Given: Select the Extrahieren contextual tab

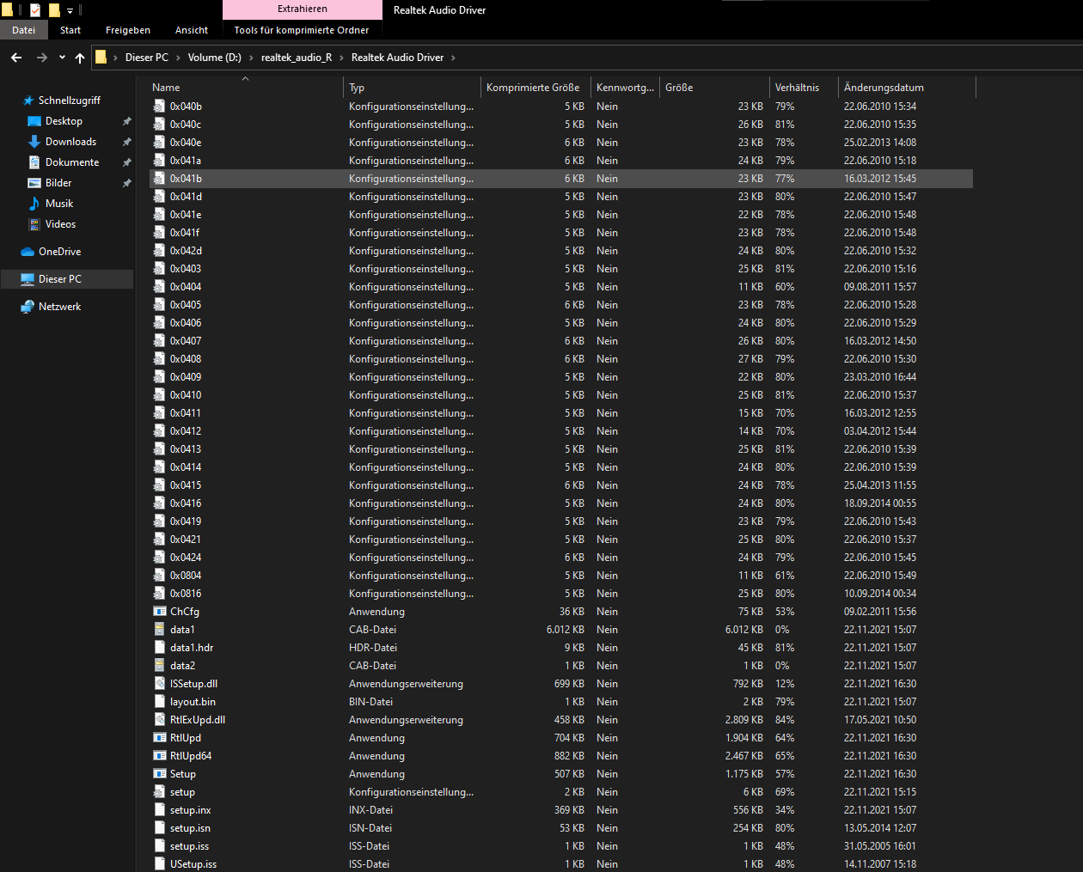Looking at the screenshot, I should click(x=303, y=9).
